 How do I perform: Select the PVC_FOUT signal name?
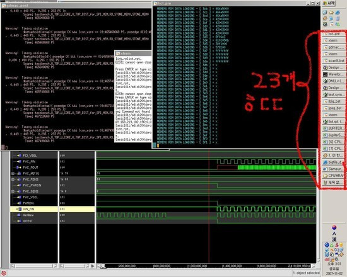point(30,167)
